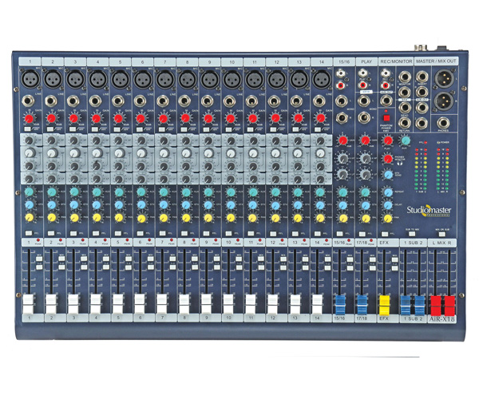Select the white RCA L jack on 15/16

click(341, 73)
